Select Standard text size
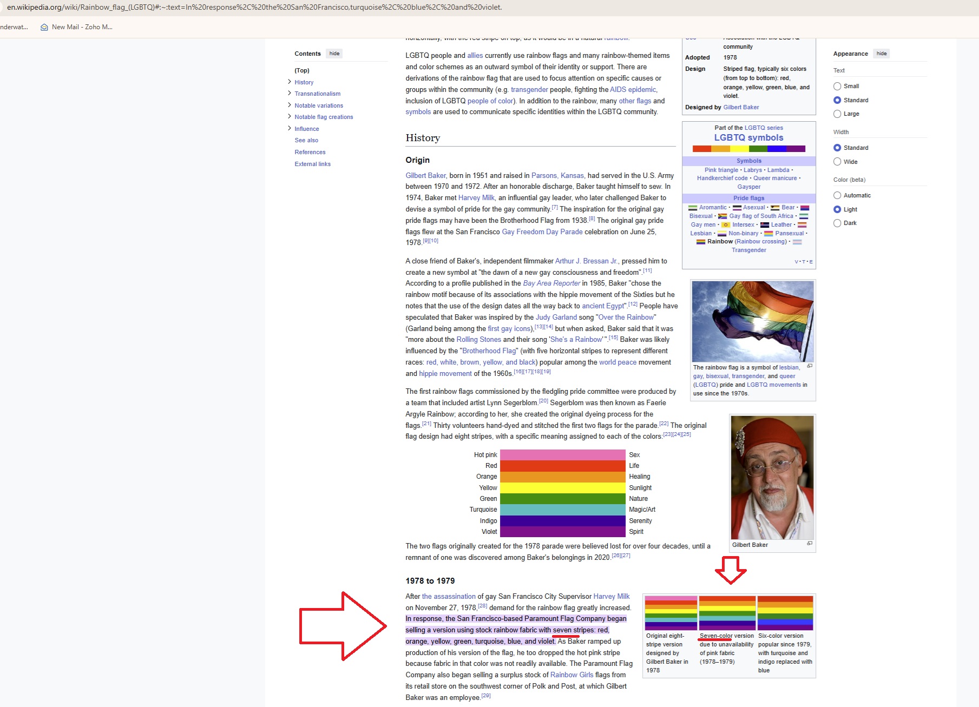The height and width of the screenshot is (707, 979). tap(837, 100)
